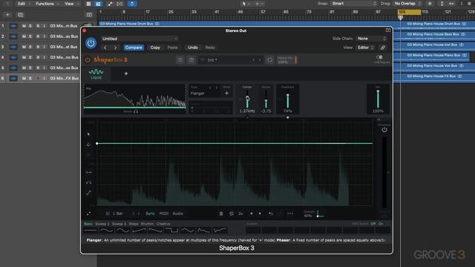
Task: Click the Mix 100% slider
Action: 378,99
